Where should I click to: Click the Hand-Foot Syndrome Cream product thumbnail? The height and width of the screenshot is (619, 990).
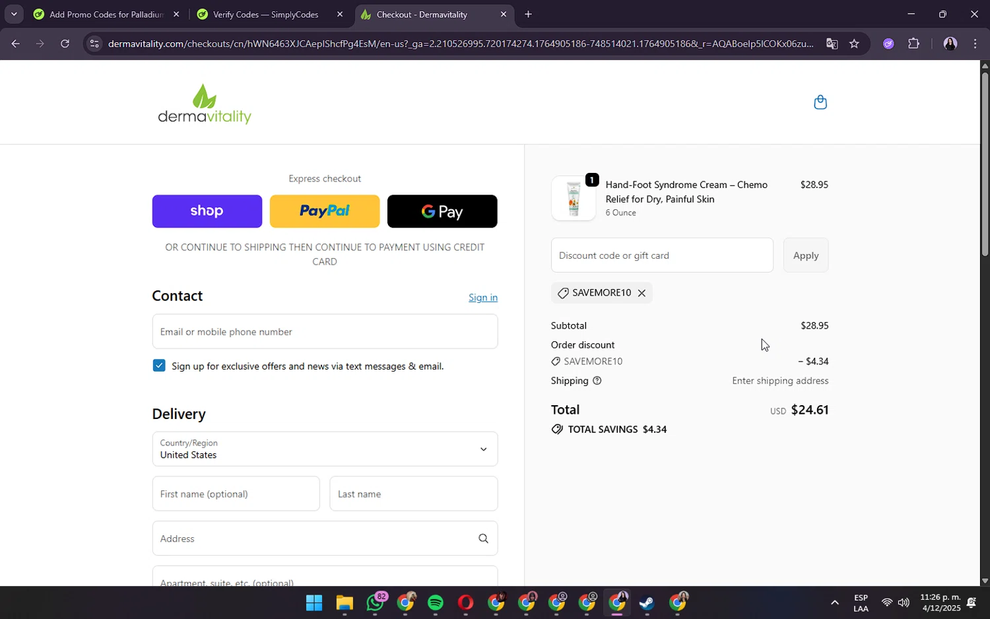(574, 198)
